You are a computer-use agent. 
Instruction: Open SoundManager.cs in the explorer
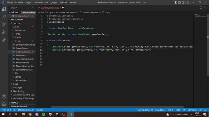point(22,70)
